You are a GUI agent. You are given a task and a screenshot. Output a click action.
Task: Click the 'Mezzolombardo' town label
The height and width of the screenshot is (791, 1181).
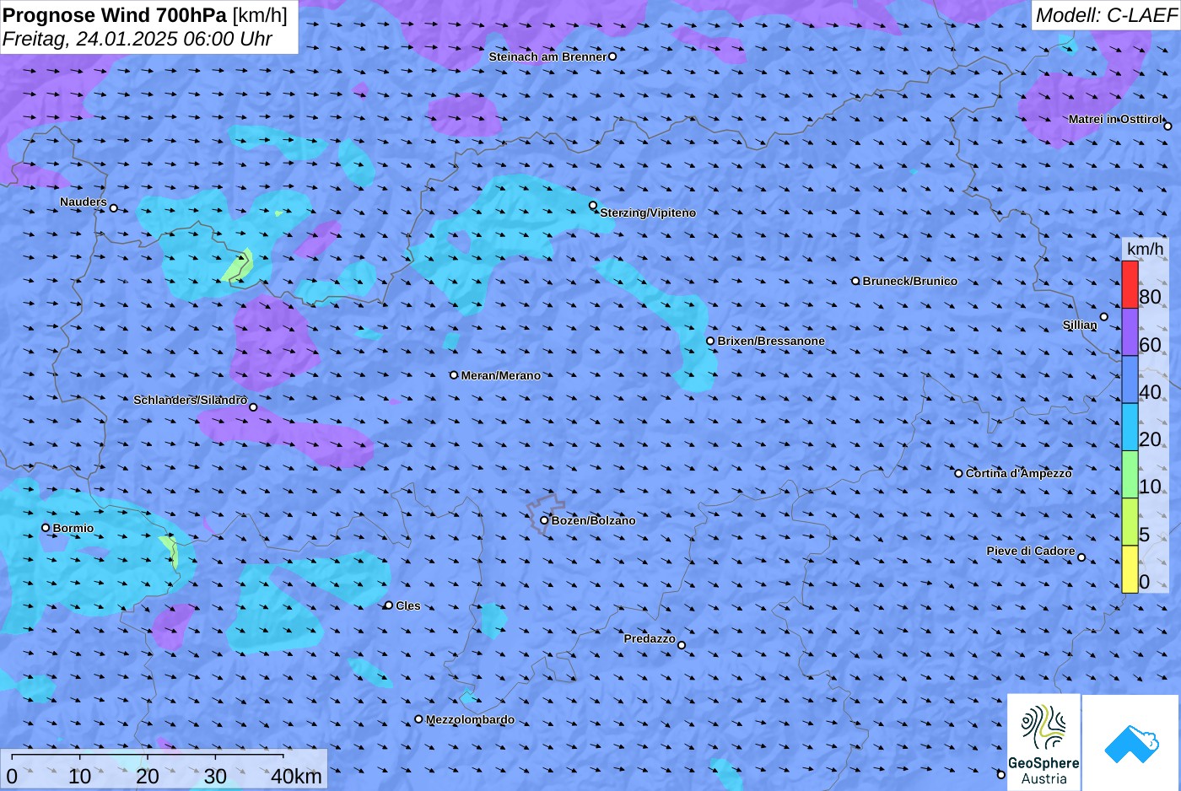click(x=470, y=719)
